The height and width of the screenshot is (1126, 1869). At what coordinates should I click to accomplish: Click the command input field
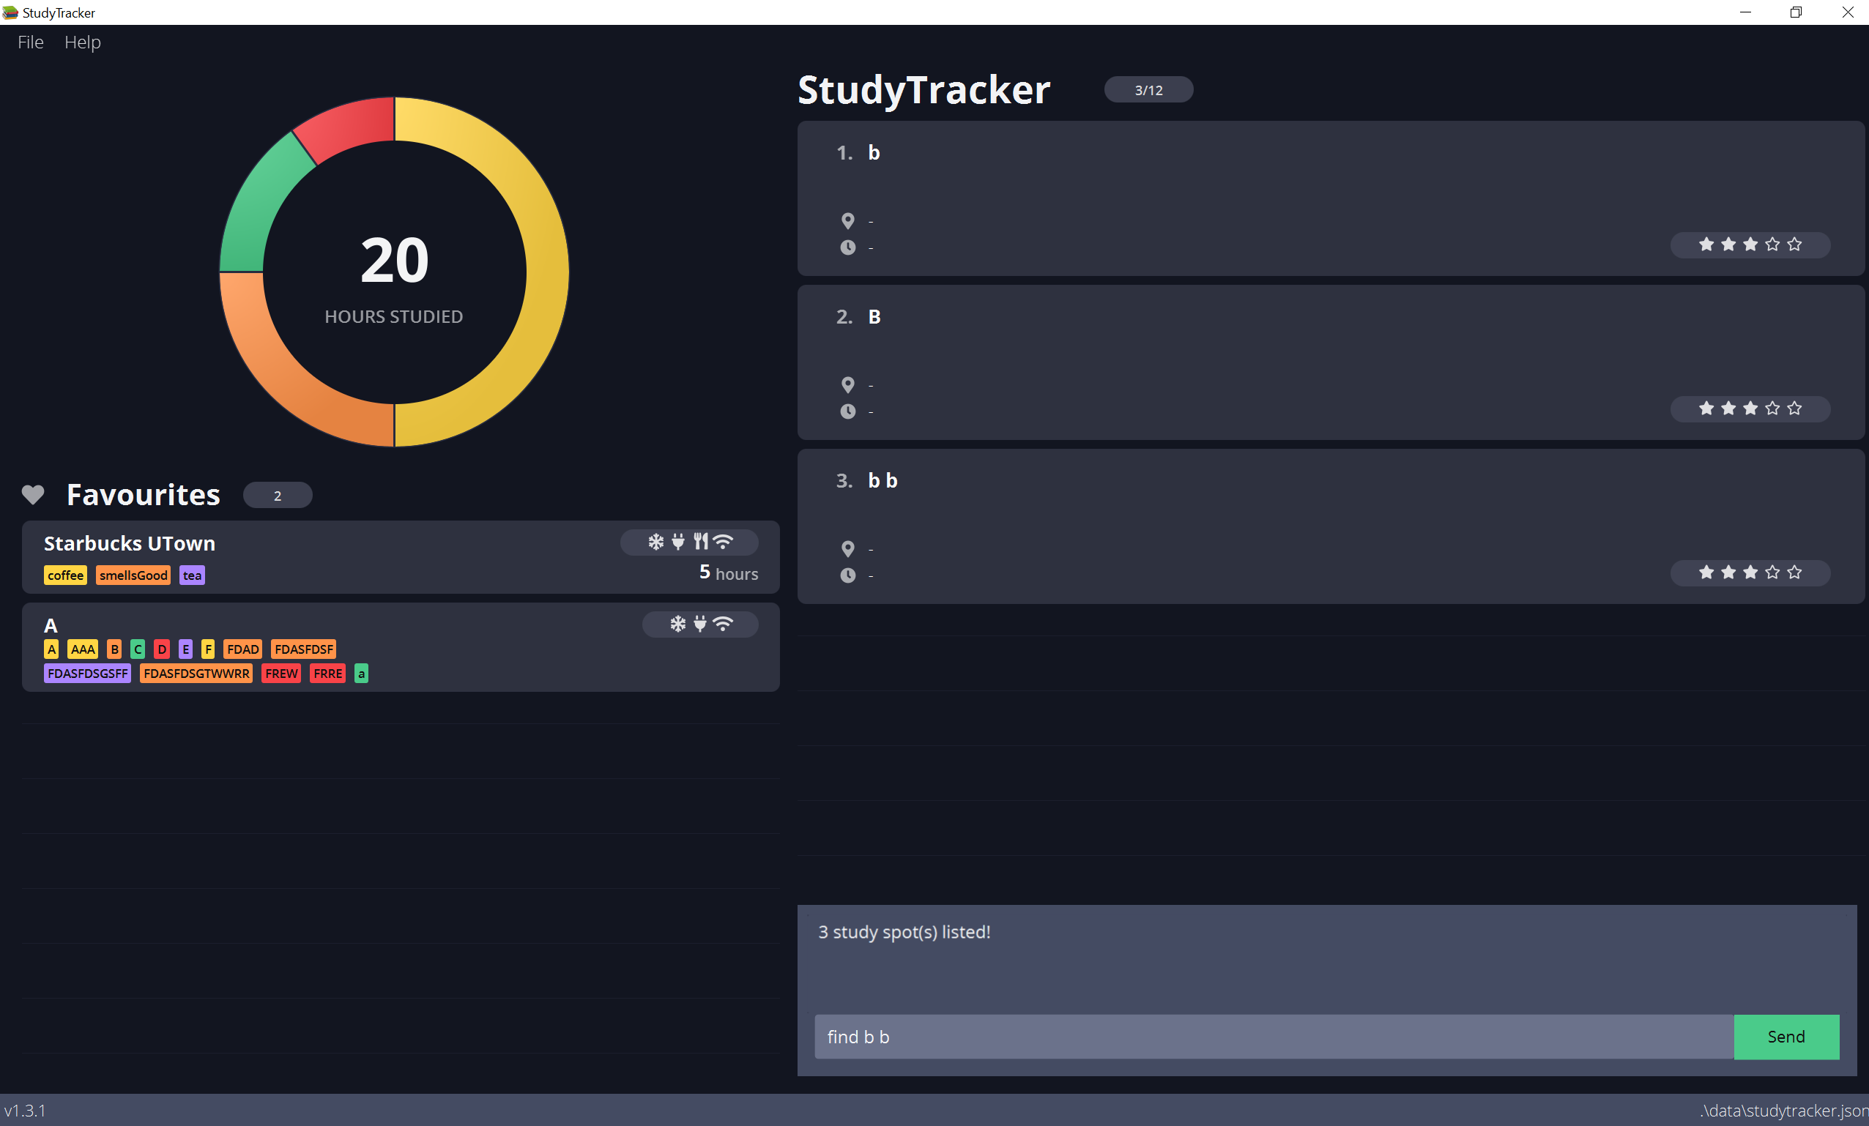point(1273,1036)
